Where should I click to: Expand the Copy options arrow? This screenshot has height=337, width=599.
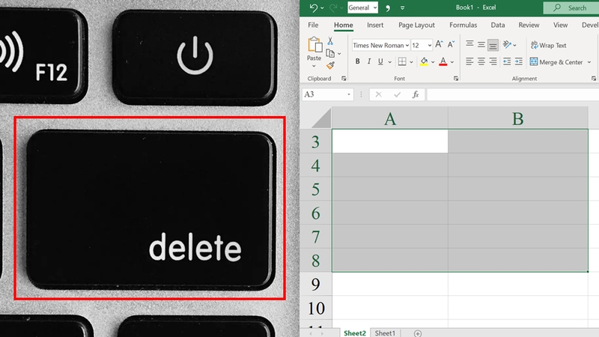[x=339, y=54]
